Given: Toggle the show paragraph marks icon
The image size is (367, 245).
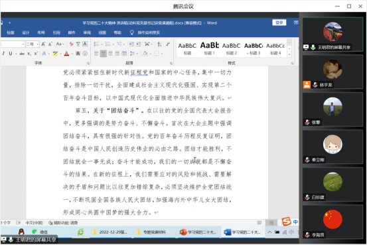Looking at the screenshot, I should click(168, 44).
